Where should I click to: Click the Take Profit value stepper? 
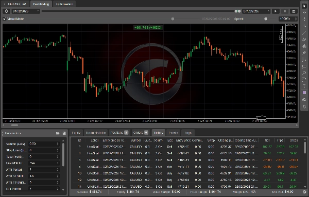(x=58, y=157)
